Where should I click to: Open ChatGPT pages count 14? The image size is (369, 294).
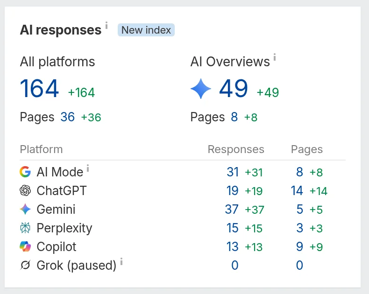297,190
